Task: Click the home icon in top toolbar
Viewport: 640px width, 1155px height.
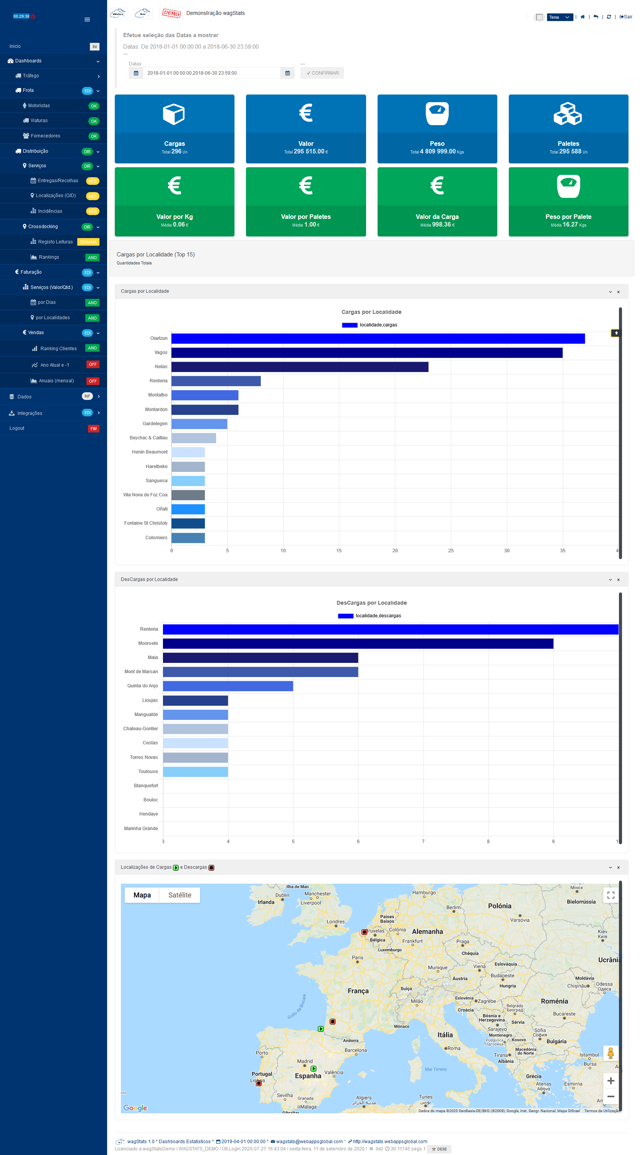Action: [582, 17]
